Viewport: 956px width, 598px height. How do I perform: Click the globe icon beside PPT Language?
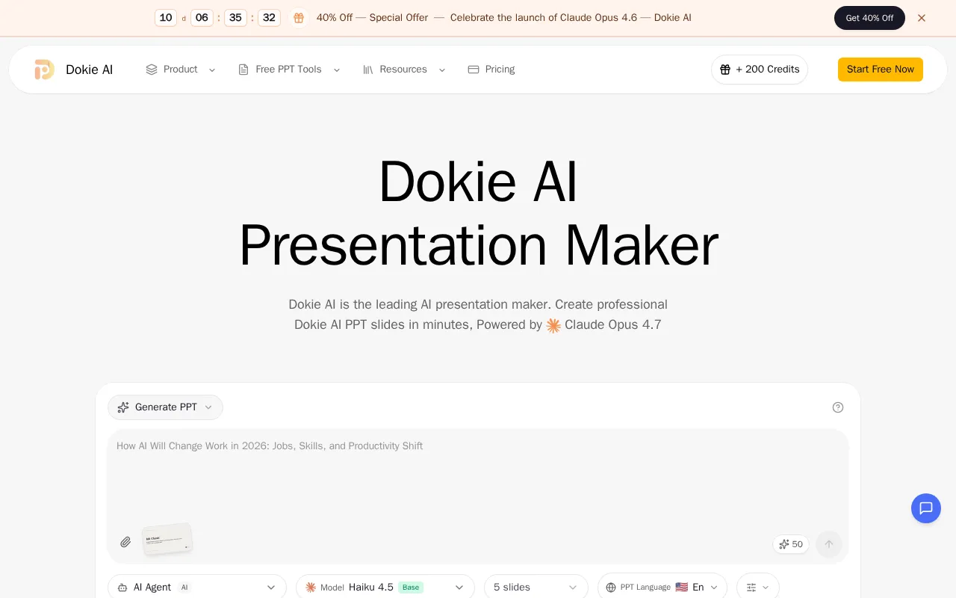click(611, 588)
